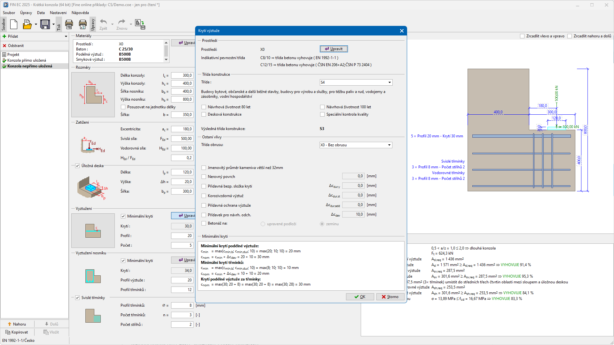
Task: Click the Upravit button for Prostředí
Action: point(334,49)
